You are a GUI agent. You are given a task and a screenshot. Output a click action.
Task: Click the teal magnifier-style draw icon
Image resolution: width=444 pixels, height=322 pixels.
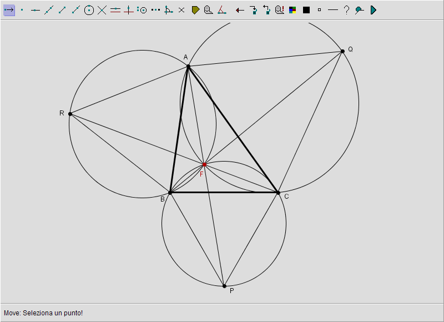pyautogui.click(x=360, y=10)
